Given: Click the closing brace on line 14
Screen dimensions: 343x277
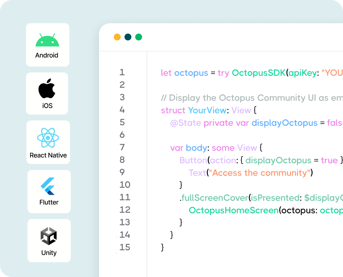Looking at the screenshot, I should [172, 235].
